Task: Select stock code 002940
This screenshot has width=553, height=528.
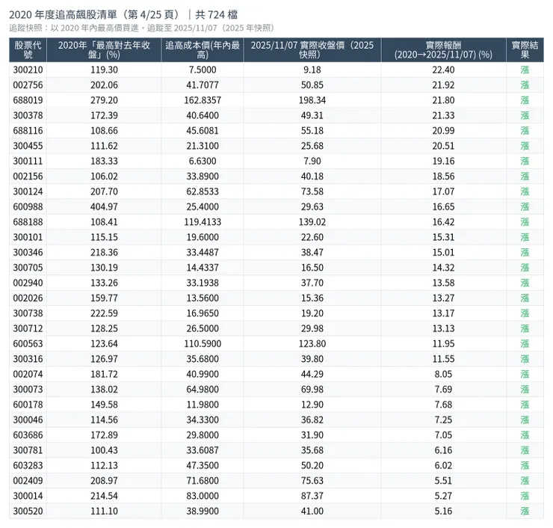Action: click(28, 283)
